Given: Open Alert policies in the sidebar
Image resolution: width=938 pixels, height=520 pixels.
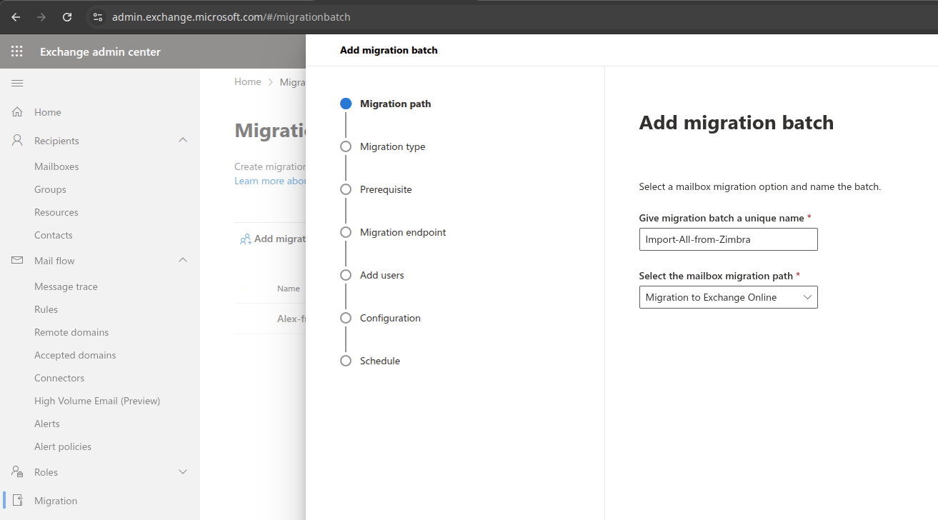Looking at the screenshot, I should 63,446.
